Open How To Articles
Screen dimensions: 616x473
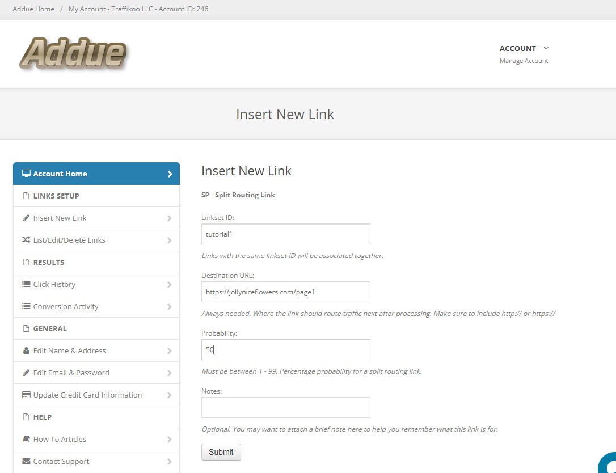pos(96,439)
